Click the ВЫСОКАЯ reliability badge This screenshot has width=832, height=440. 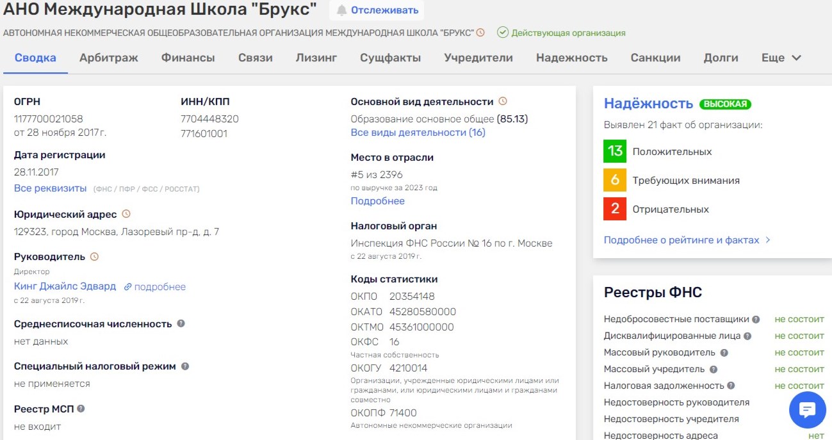725,104
